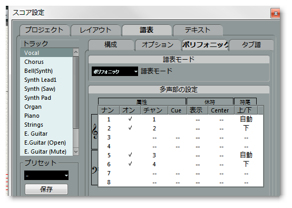
Task: Click the オン column header
Action: (130, 110)
